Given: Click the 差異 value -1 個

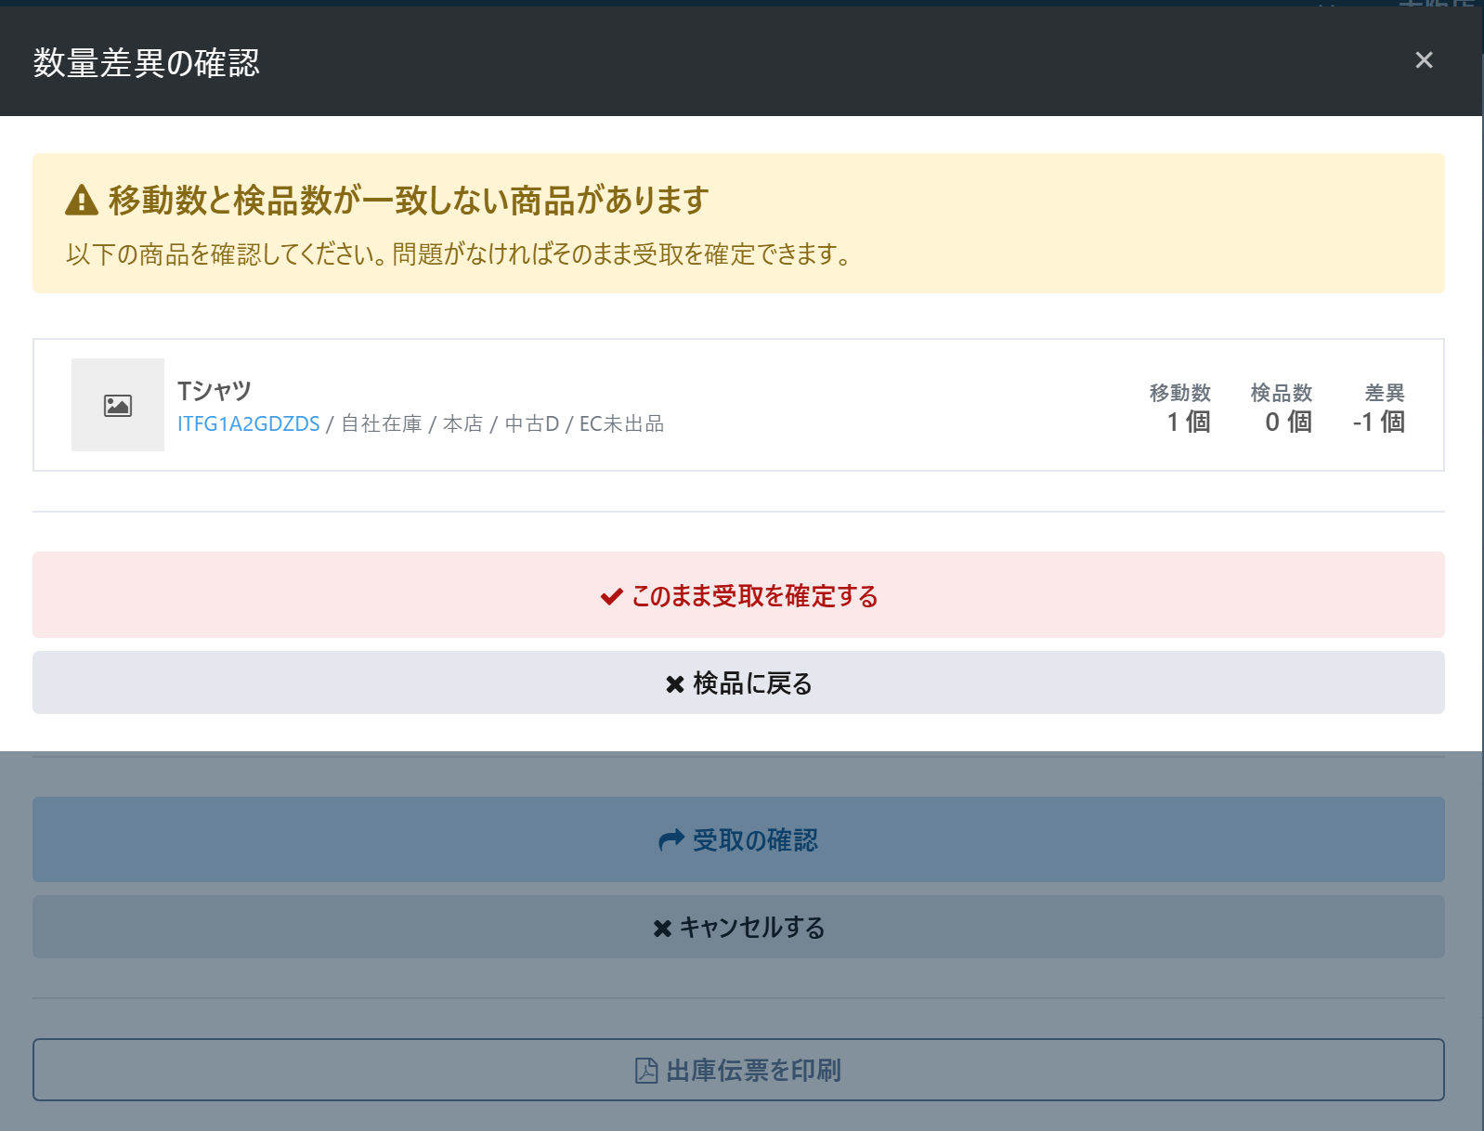Looking at the screenshot, I should [1379, 422].
